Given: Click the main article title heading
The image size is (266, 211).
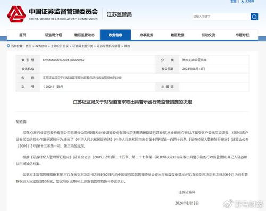Looking at the screenshot, I should pos(132,102).
